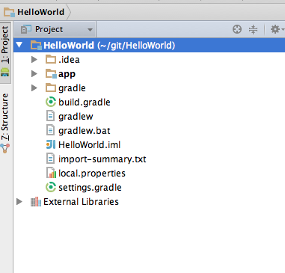
Task: Select the gradlew file
Action: 76,117
